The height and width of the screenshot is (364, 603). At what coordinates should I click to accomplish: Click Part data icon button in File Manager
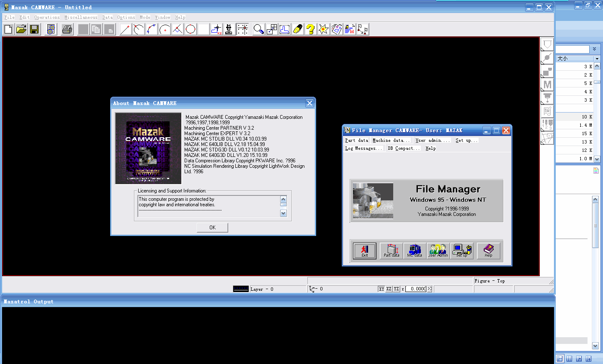(x=392, y=251)
